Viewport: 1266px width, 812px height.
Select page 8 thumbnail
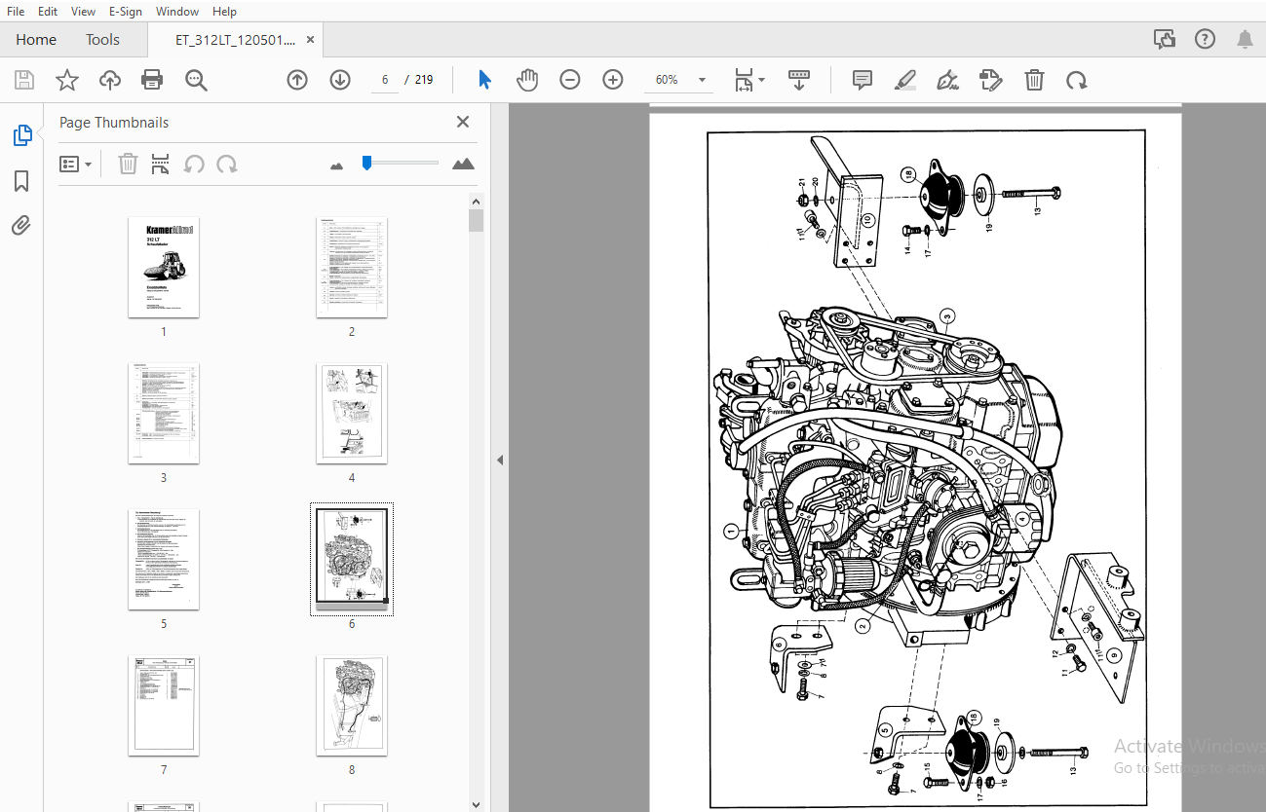352,706
